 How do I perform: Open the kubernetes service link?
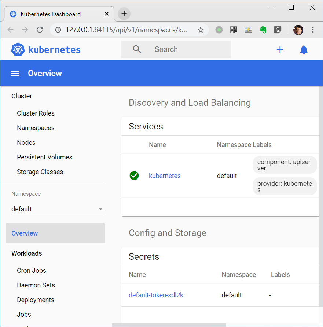pos(165,176)
